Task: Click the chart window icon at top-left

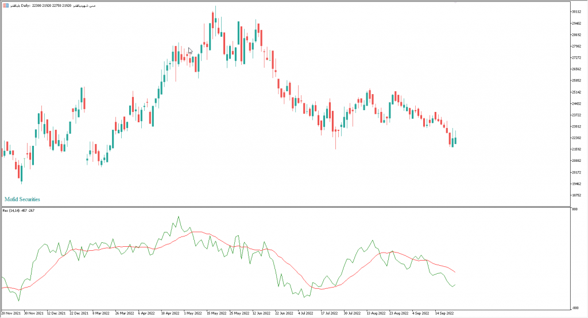Action: pos(5,5)
